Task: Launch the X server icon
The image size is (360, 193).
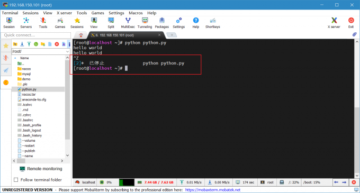Action: [x=334, y=23]
